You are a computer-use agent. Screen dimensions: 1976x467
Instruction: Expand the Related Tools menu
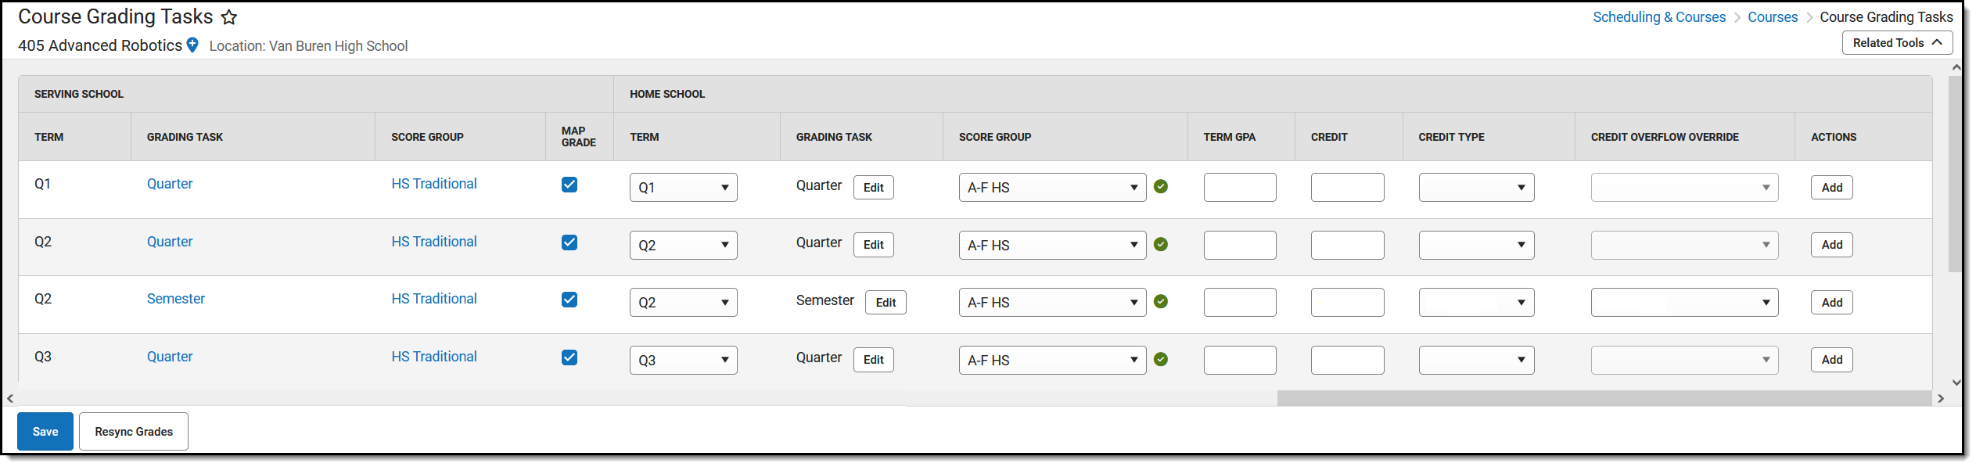[1897, 43]
